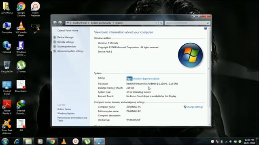Screen dimensions: 259x145
Task: Open Windows Update link
Action: click(66, 114)
